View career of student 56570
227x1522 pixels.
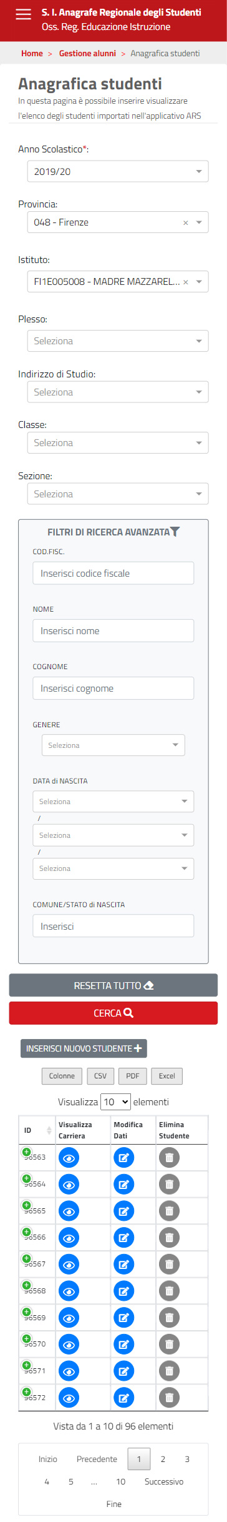coord(69,1345)
